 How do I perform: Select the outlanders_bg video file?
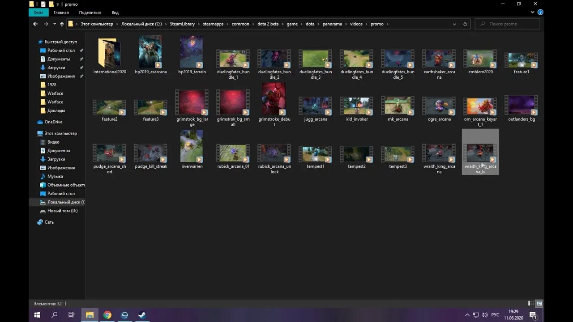(522, 108)
